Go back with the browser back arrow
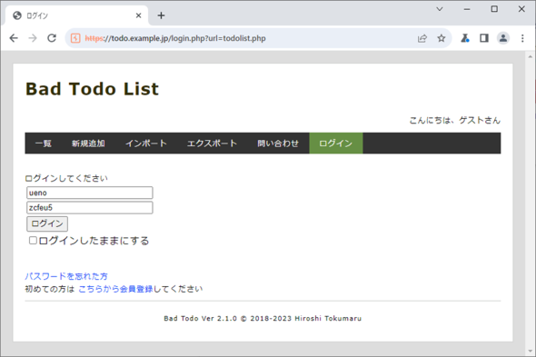 point(14,38)
